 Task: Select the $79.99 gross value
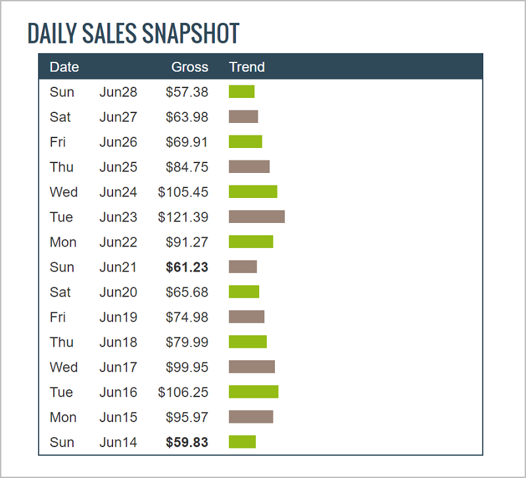click(x=187, y=342)
